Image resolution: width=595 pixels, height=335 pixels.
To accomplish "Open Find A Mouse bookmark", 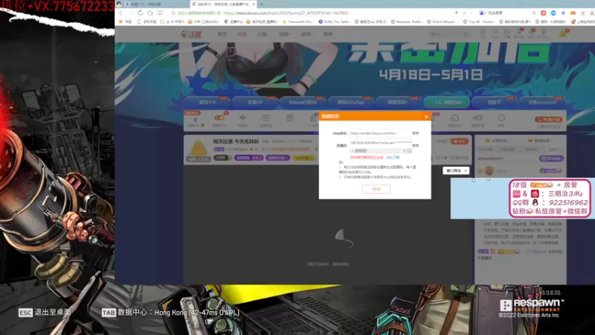I will 441,22.
